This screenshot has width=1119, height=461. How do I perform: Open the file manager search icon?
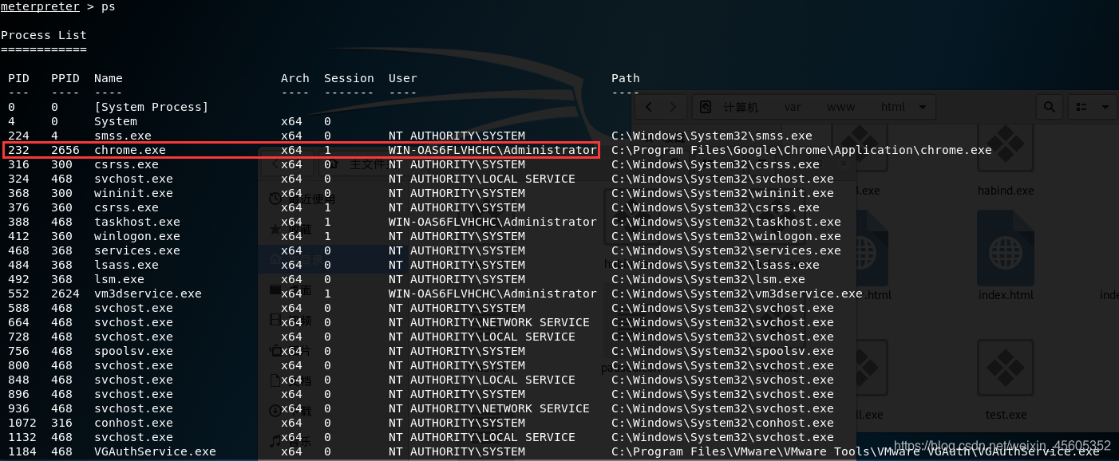tap(1050, 107)
